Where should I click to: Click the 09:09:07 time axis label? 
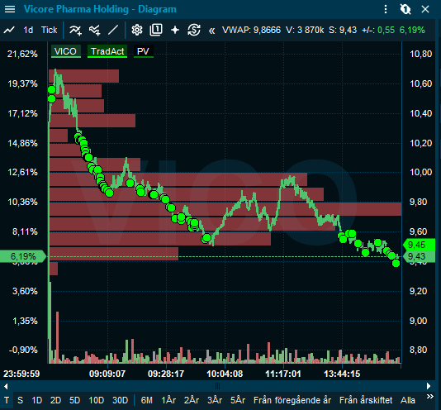point(107,374)
